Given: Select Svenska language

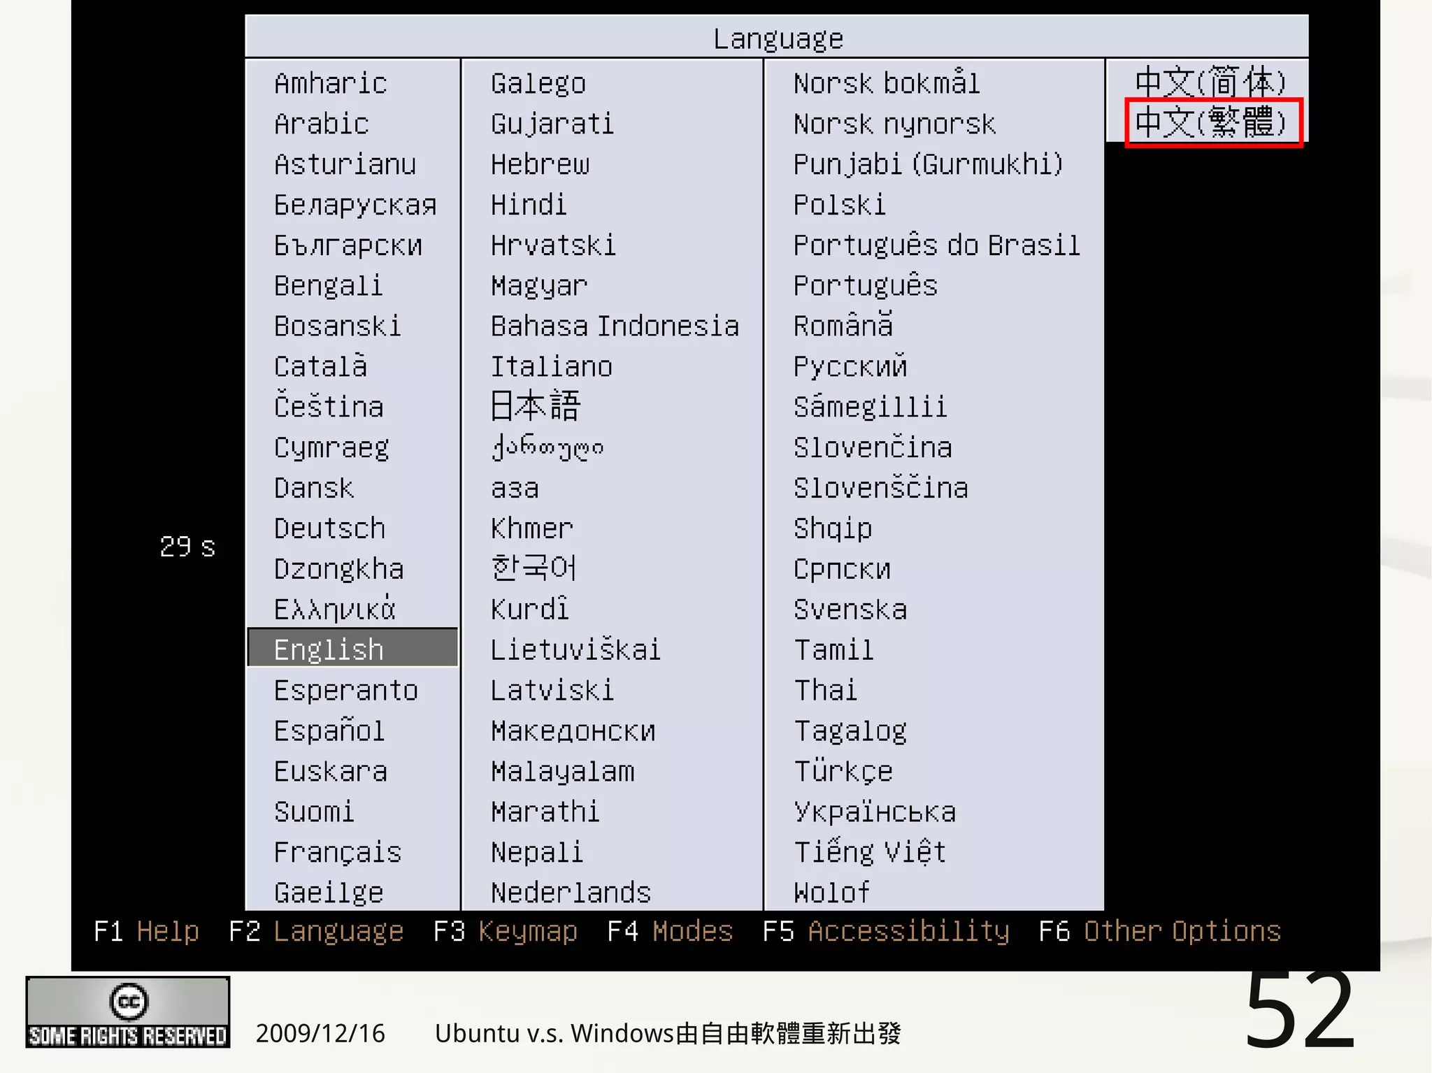Looking at the screenshot, I should tap(850, 610).
